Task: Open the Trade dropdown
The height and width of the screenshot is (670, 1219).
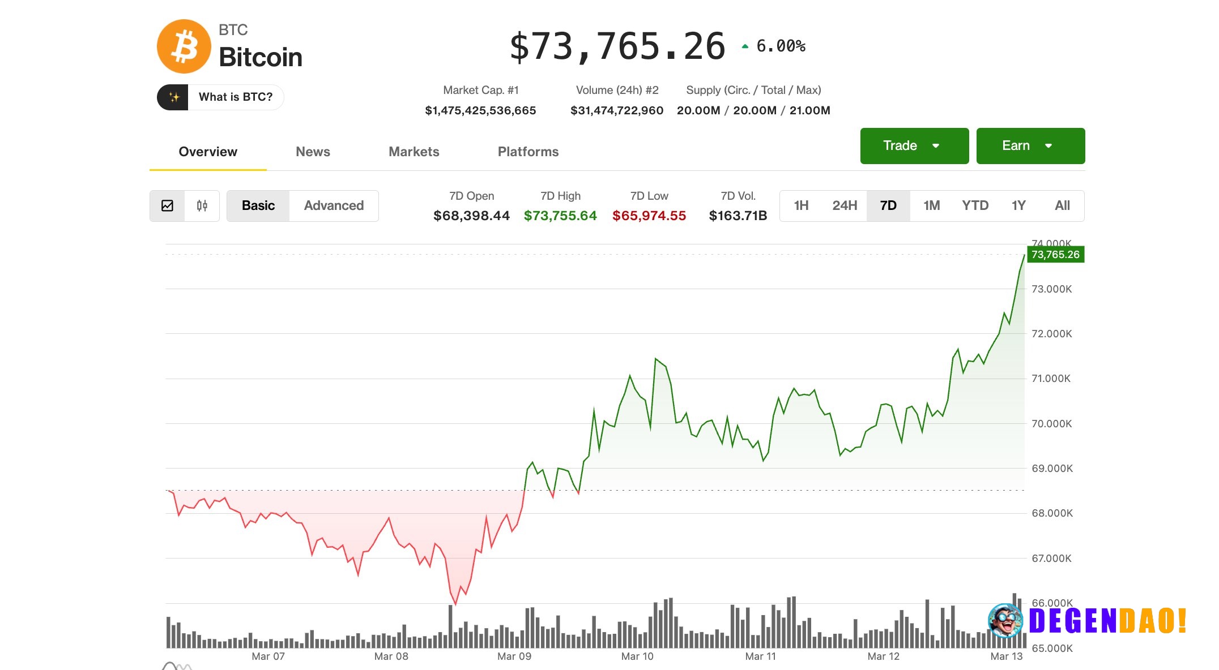Action: [x=914, y=145]
